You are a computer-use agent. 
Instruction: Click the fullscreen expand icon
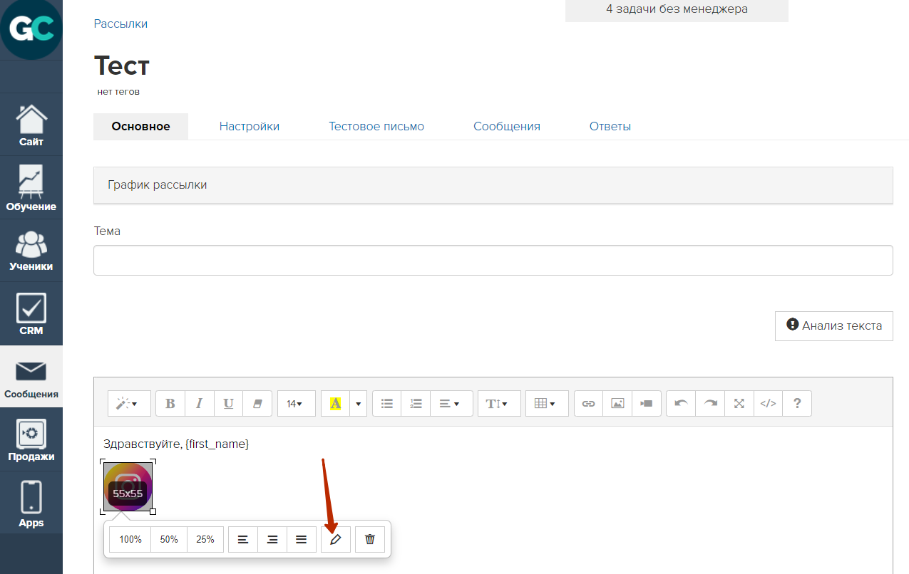739,403
